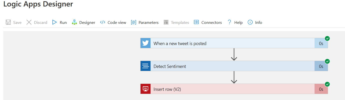Image resolution: width=345 pixels, height=100 pixels.
Task: Click the Save floppy disk icon
Action: coord(8,22)
